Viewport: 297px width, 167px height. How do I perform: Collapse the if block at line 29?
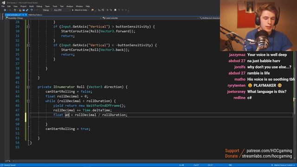[x=28, y=27]
